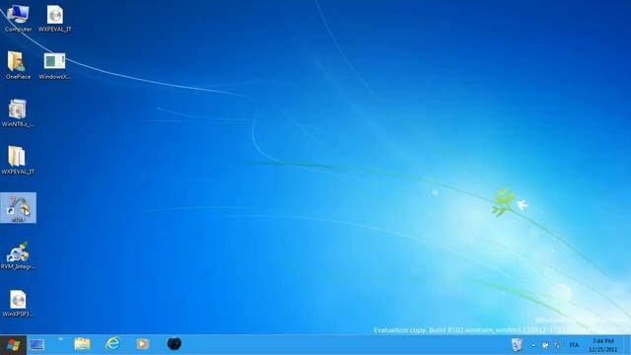Open the volume tray icon
The height and width of the screenshot is (355, 631).
coord(557,345)
